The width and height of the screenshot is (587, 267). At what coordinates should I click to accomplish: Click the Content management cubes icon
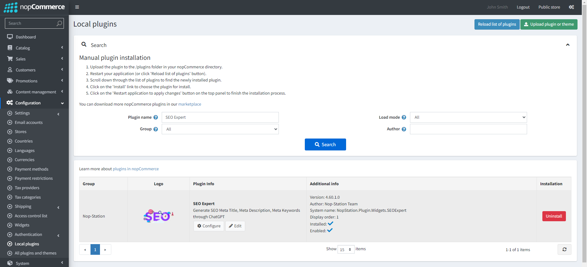click(10, 92)
